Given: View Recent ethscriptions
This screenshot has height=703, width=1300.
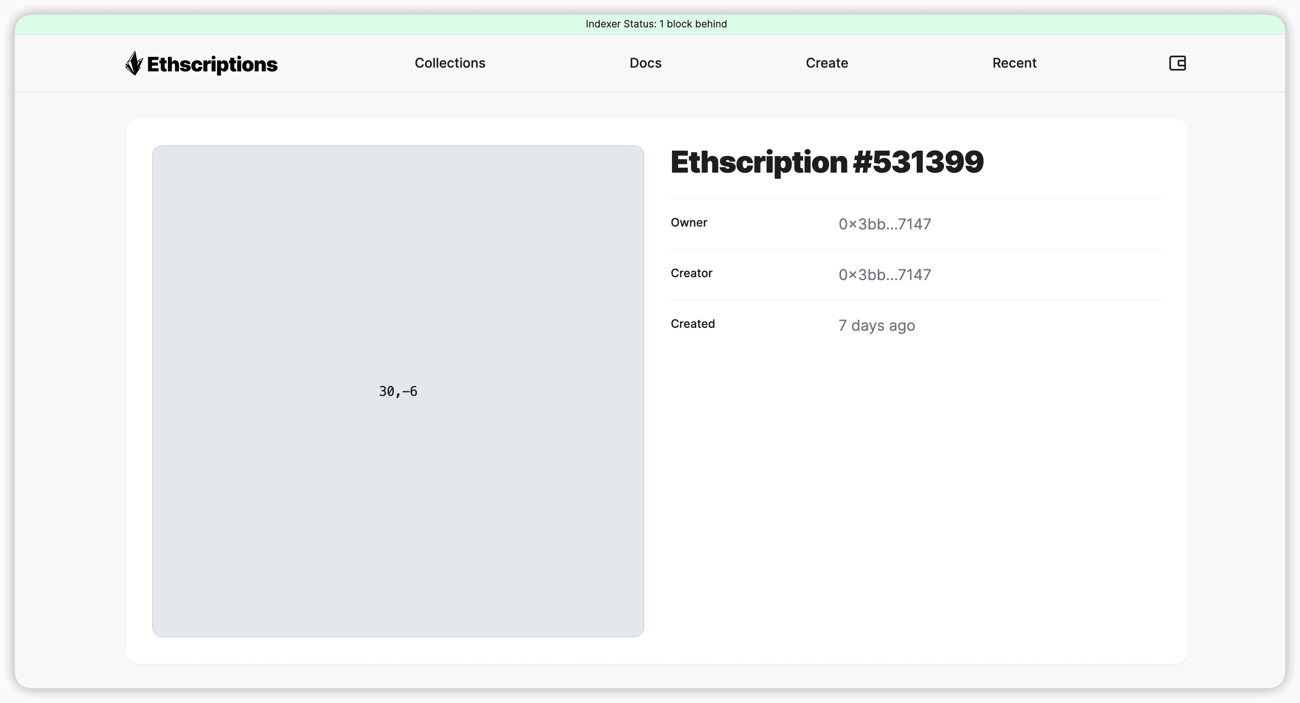Looking at the screenshot, I should point(1014,63).
